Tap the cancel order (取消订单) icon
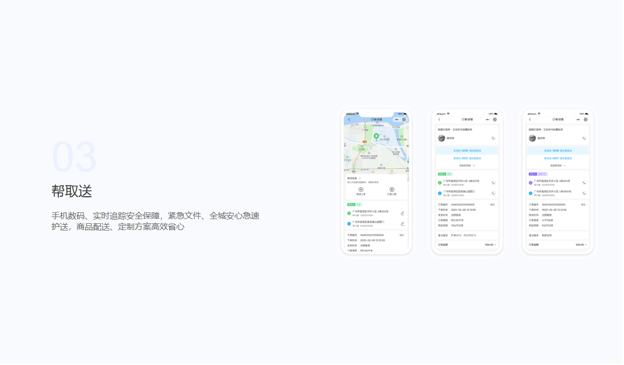Image resolution: width=624 pixels, height=365 pixels. coord(361,190)
